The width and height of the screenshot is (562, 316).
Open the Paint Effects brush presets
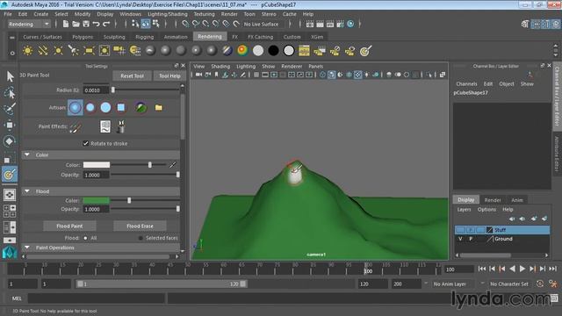(121, 126)
